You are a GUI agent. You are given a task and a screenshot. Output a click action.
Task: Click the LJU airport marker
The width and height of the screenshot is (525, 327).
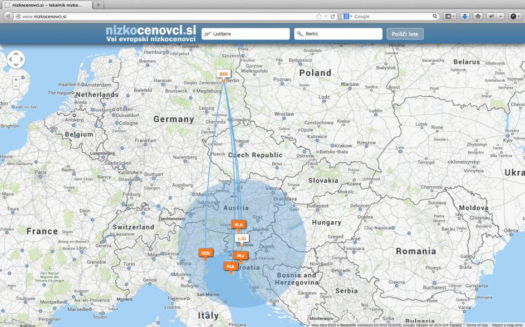coord(242,238)
